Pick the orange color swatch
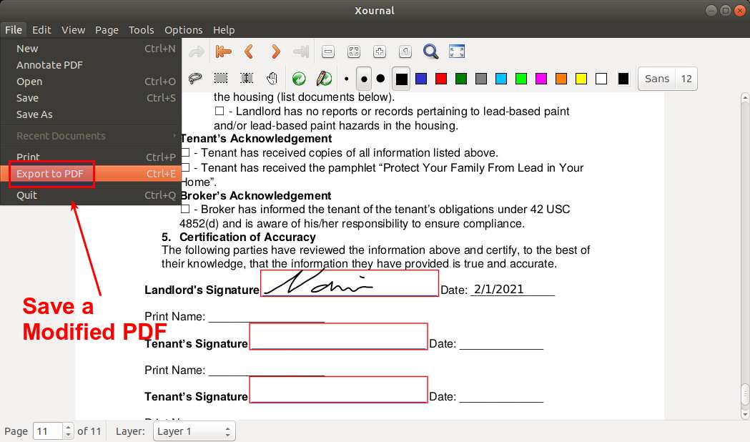750x442 pixels. pos(561,79)
